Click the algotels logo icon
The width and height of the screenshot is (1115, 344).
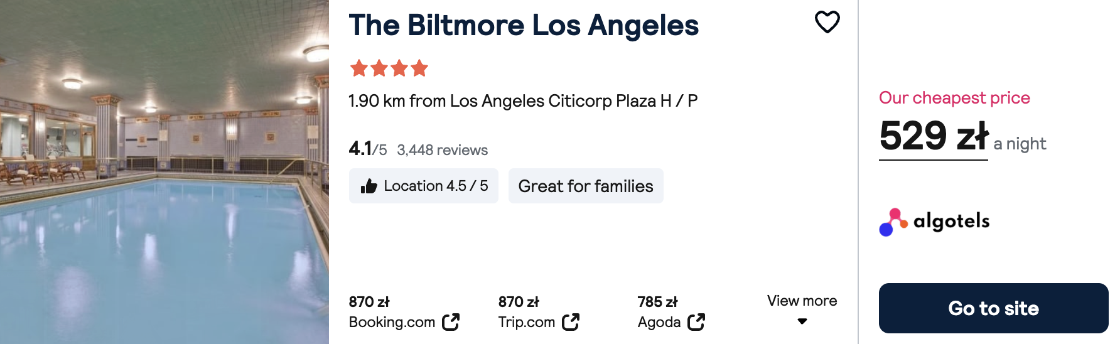click(x=893, y=222)
